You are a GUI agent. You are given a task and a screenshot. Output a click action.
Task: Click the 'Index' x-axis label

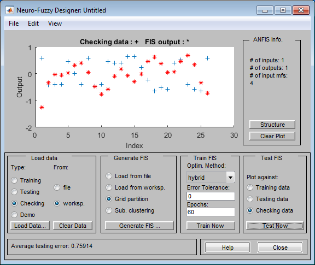point(134,145)
